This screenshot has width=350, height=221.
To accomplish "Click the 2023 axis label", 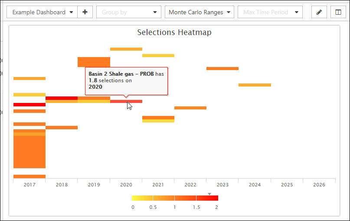I will coord(222,185).
